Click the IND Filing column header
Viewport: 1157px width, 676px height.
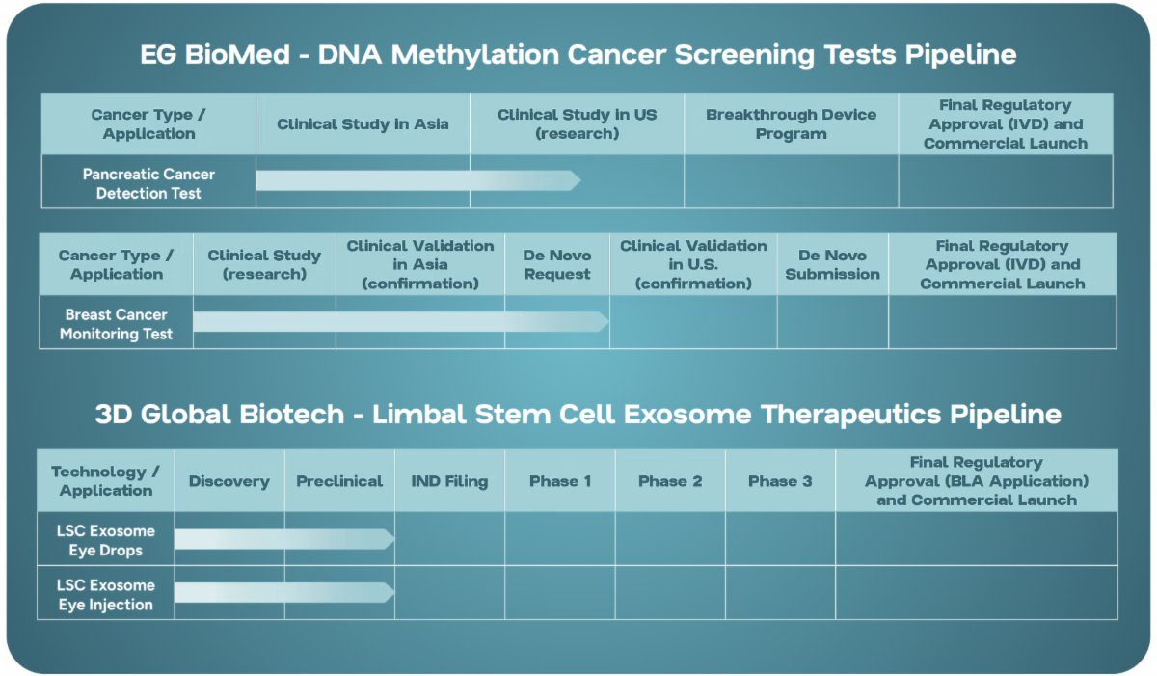pyautogui.click(x=449, y=481)
